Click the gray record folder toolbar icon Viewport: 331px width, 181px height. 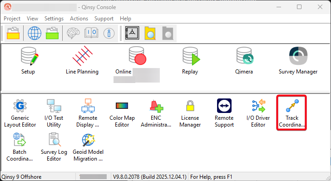tap(168, 33)
